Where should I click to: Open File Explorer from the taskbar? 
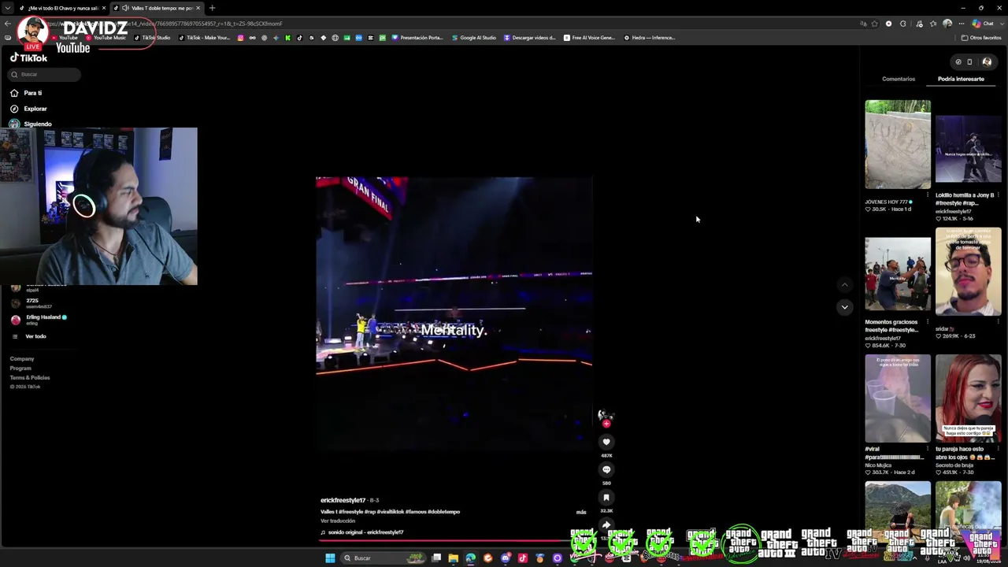(453, 558)
